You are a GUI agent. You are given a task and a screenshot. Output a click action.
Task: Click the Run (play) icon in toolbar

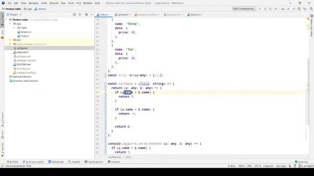[x=260, y=9]
